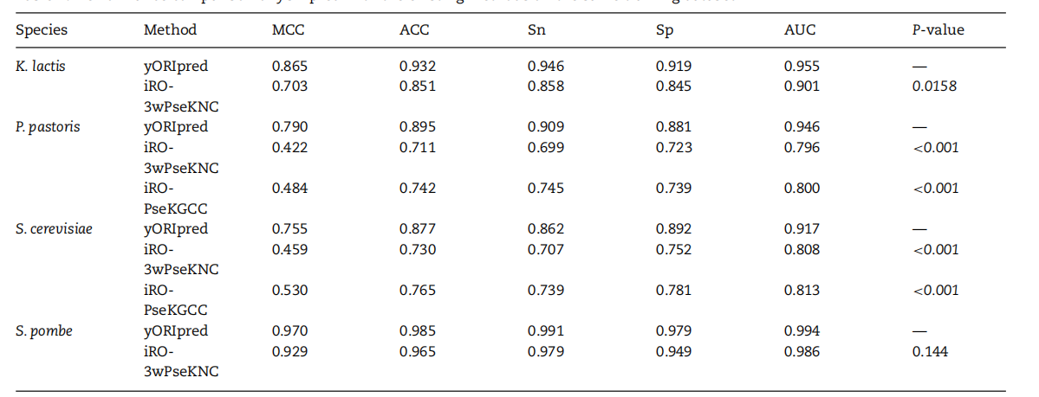Click the S. pombe species label

[44, 331]
